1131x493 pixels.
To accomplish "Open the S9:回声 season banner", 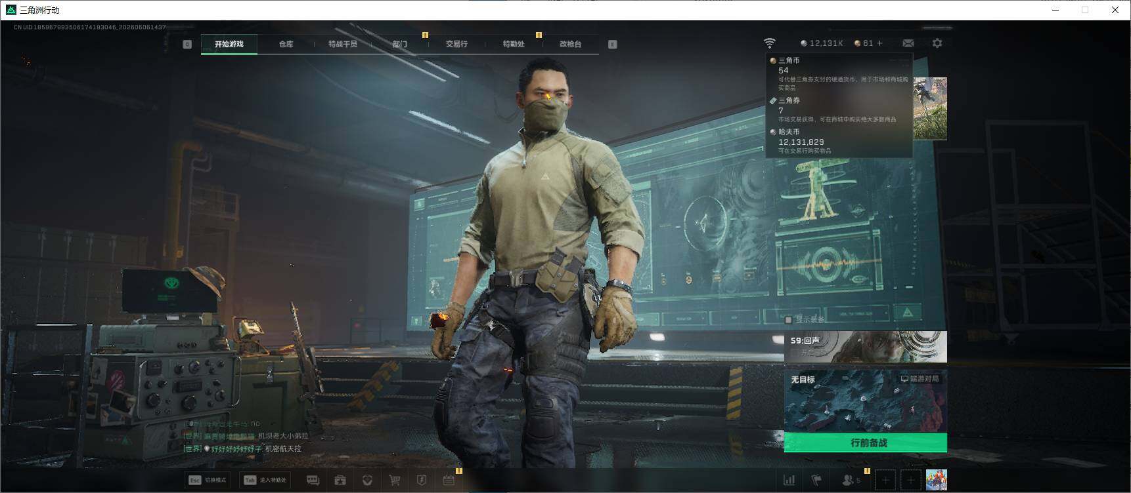I will click(x=866, y=347).
